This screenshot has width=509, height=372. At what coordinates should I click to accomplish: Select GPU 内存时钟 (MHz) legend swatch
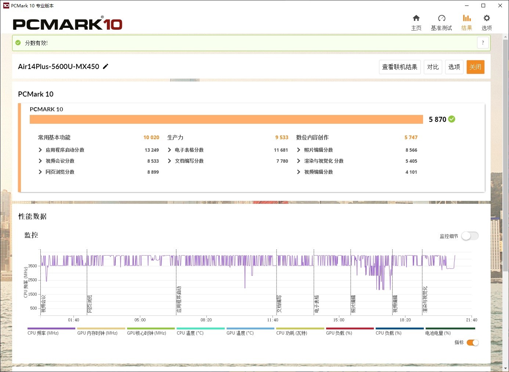coord(101,329)
